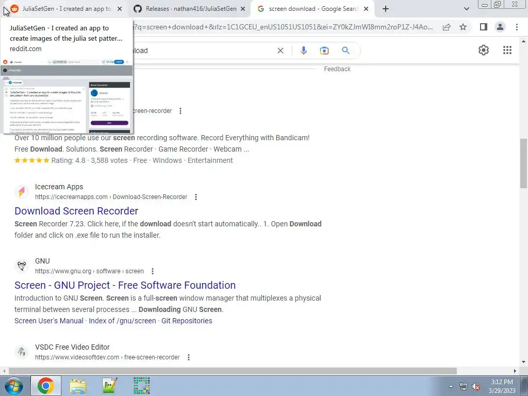Click the muted volume tray icon
This screenshot has height=396, width=528.
pos(476,386)
